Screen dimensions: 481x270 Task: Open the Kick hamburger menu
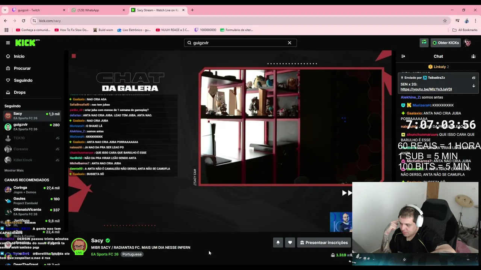8,43
